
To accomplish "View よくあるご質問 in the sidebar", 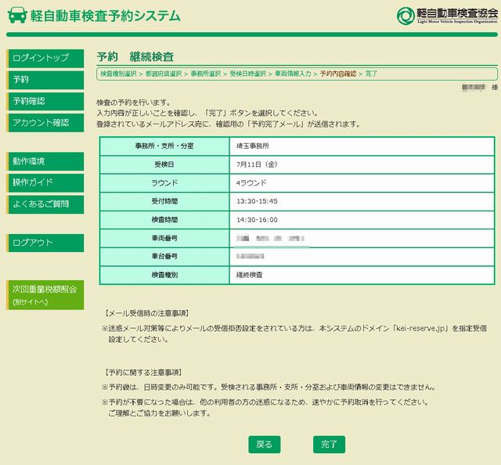I will (x=45, y=204).
